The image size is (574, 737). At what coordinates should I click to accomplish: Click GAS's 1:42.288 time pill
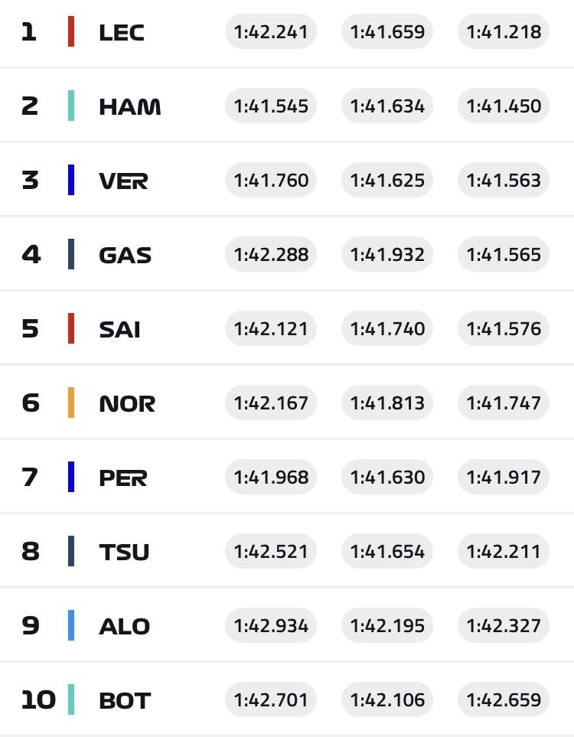271,254
